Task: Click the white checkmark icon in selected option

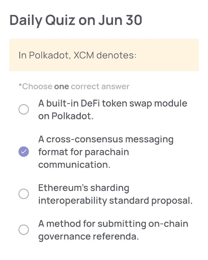Action: tap(24, 152)
